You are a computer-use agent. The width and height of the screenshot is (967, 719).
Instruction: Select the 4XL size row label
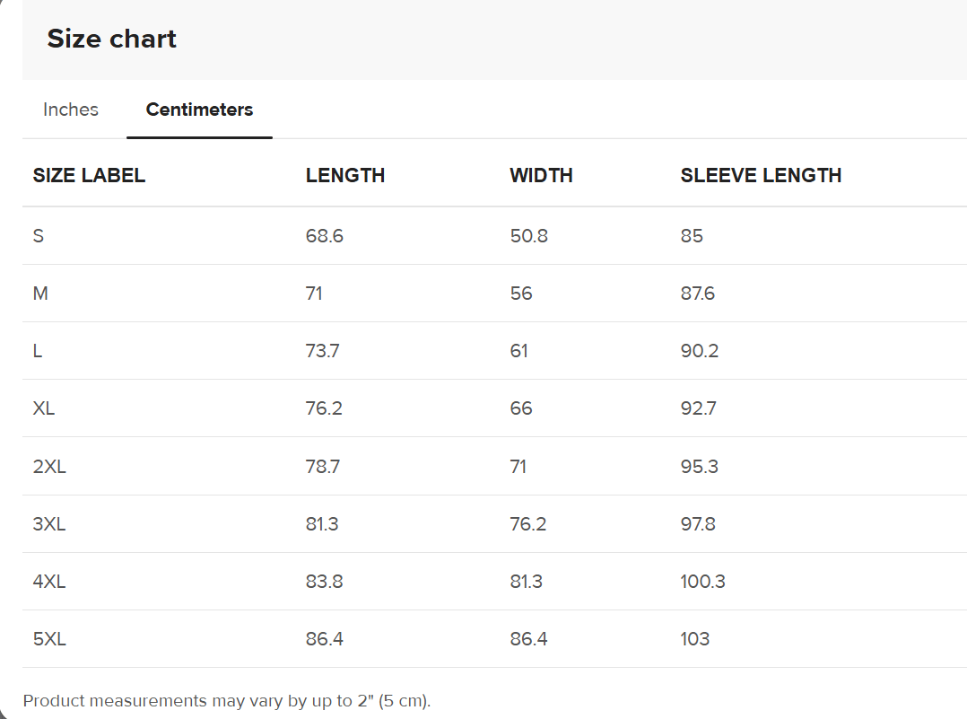click(x=49, y=582)
